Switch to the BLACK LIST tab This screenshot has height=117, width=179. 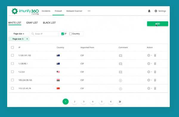[x=49, y=23]
